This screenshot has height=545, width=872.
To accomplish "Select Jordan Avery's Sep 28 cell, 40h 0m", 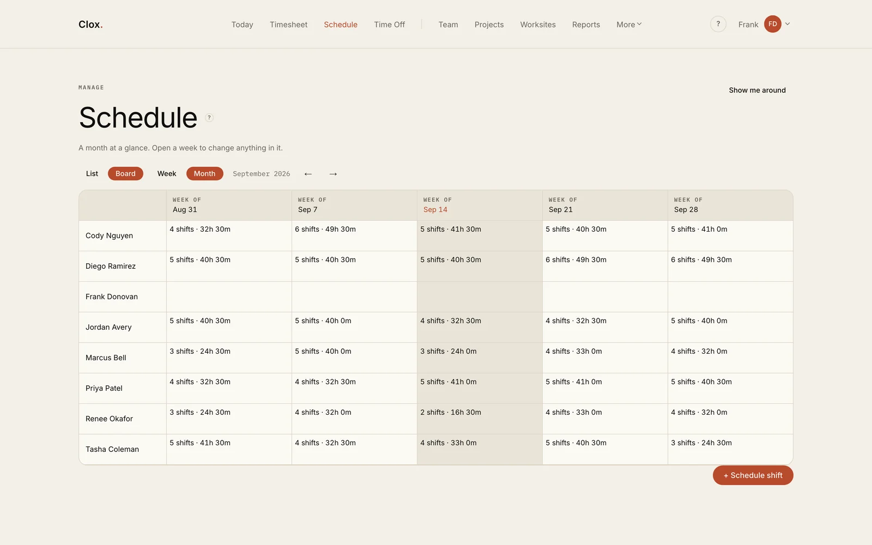I will (730, 327).
